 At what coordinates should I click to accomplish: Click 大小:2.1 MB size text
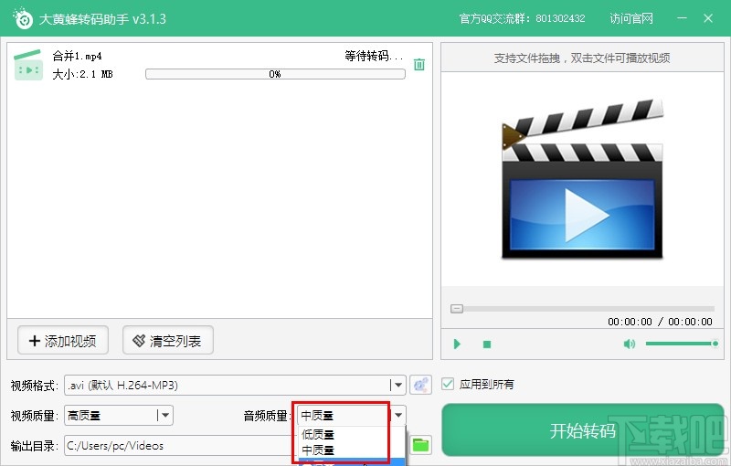point(82,74)
